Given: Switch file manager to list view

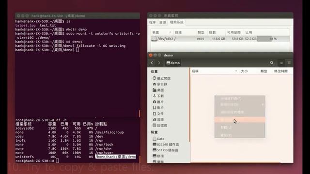Looking at the screenshot, I should pyautogui.click(x=281, y=63).
